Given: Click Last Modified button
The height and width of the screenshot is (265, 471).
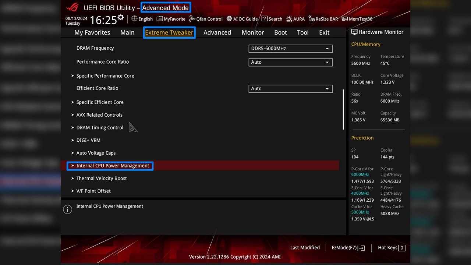Looking at the screenshot, I should pyautogui.click(x=305, y=248).
